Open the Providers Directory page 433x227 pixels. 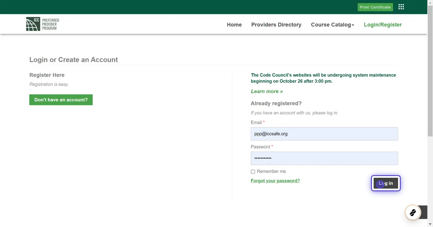[276, 24]
